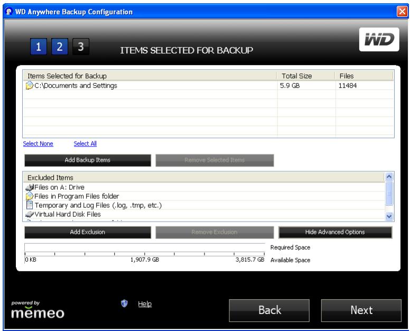Click document icon for Temporary and Log Files
Viewport: 410px width, 331px height.
[30, 205]
